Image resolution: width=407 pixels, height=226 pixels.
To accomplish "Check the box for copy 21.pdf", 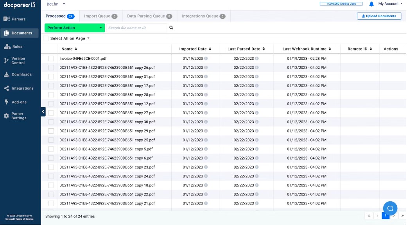I will tap(51, 203).
